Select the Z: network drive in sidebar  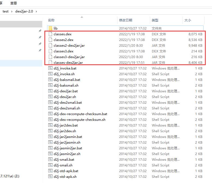[10, 176]
